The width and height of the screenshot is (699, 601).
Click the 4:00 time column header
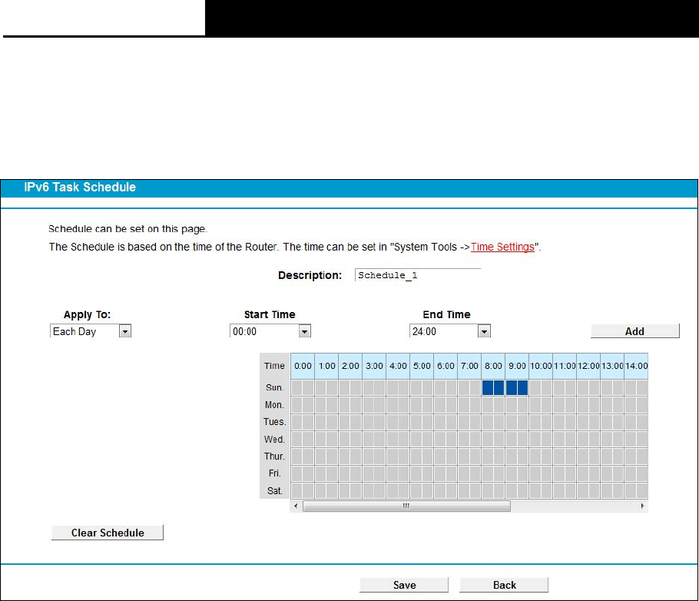pyautogui.click(x=398, y=366)
